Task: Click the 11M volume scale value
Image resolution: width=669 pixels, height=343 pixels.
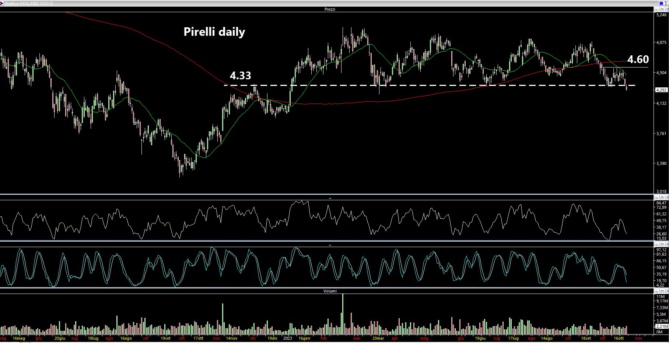Action: click(x=660, y=297)
